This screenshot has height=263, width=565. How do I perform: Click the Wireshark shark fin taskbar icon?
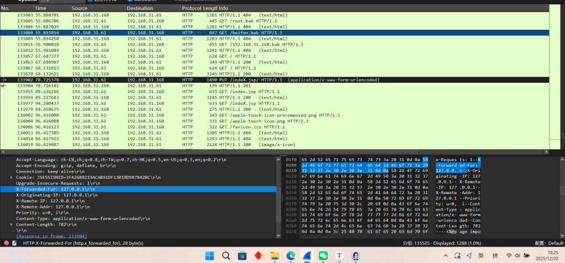pos(306,256)
